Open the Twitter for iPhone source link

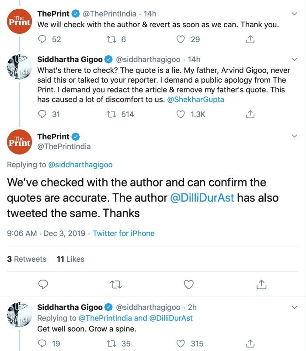(x=124, y=234)
